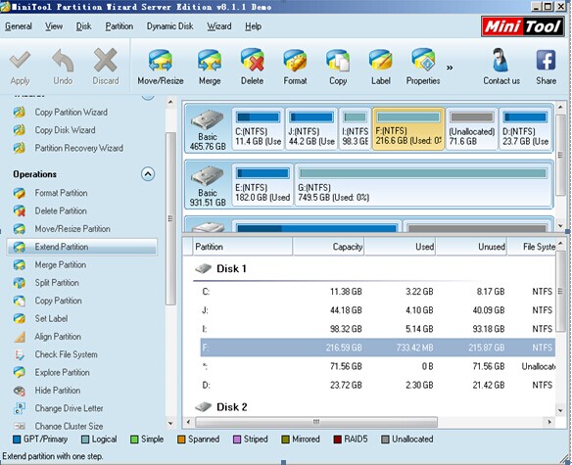572x465 pixels.
Task: Choose Copy Partition in Operations
Action: click(x=58, y=301)
